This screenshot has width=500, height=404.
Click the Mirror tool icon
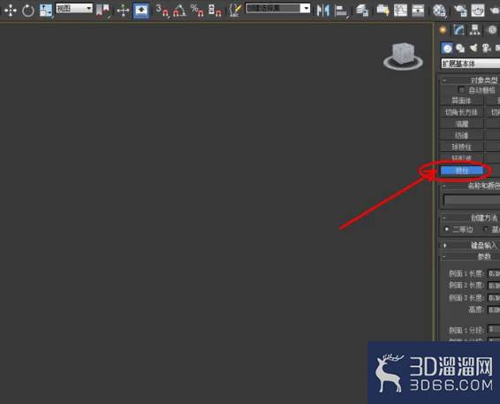[x=323, y=11]
